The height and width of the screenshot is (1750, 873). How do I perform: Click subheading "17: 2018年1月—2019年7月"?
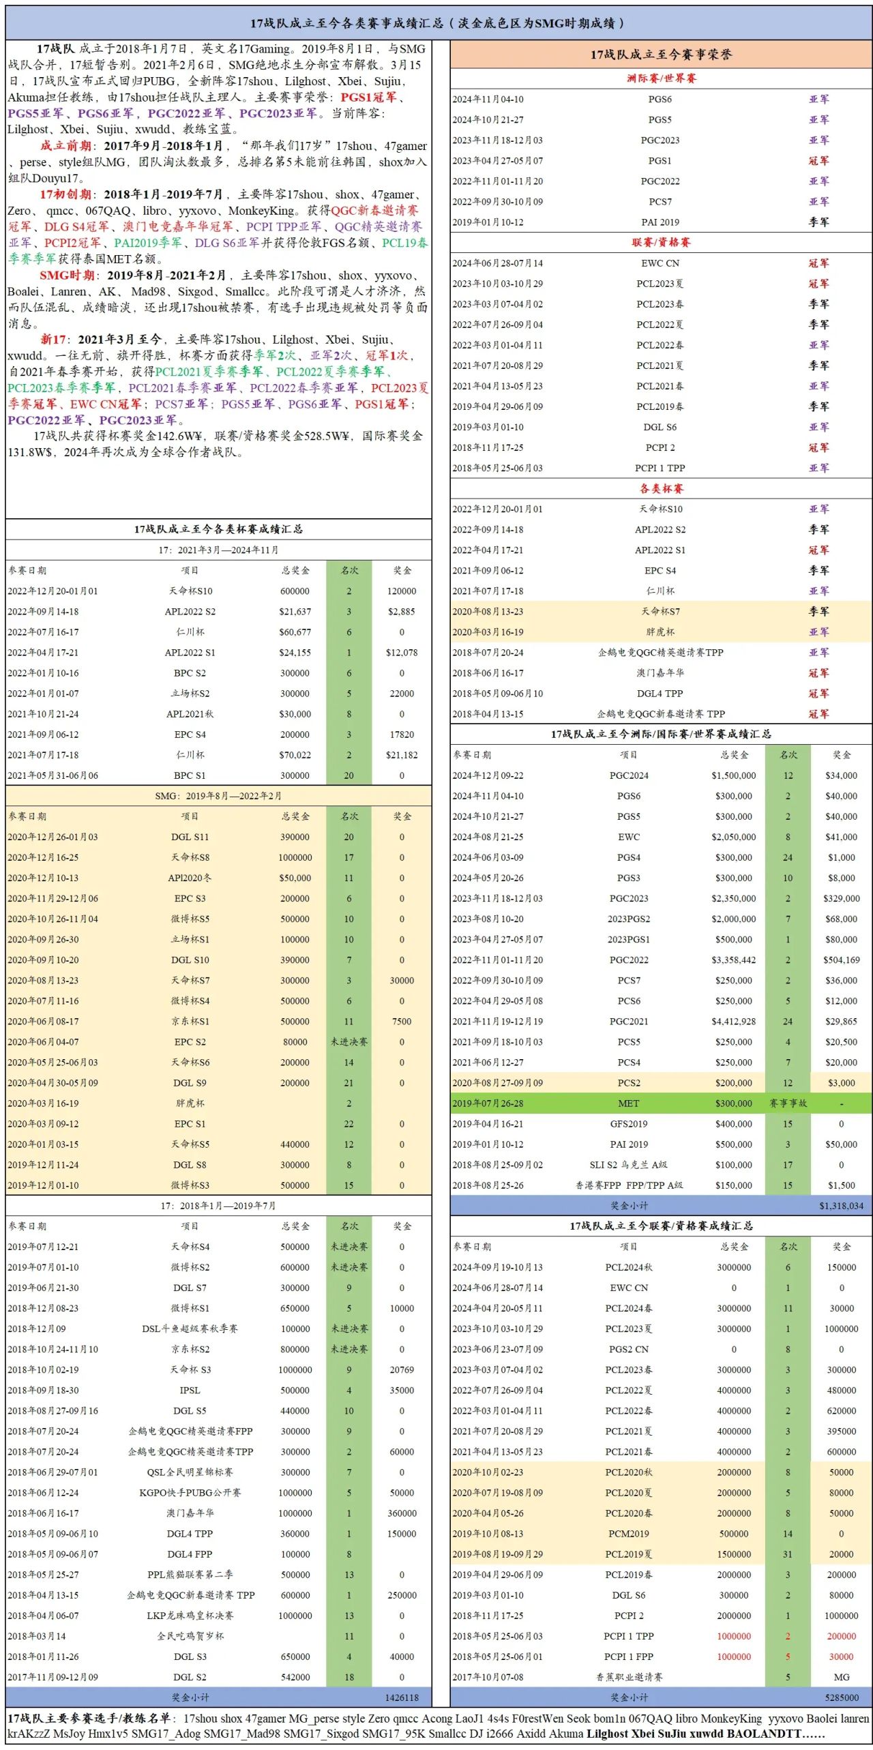click(x=218, y=1205)
